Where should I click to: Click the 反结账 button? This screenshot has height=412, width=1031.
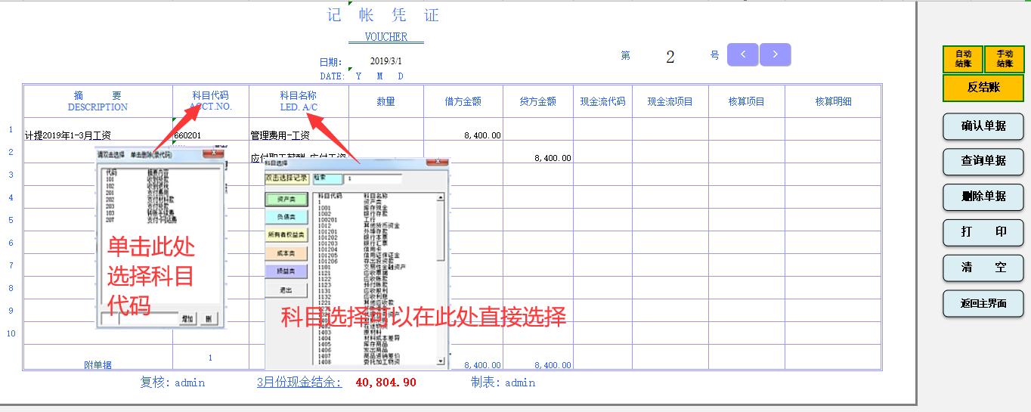[x=983, y=88]
